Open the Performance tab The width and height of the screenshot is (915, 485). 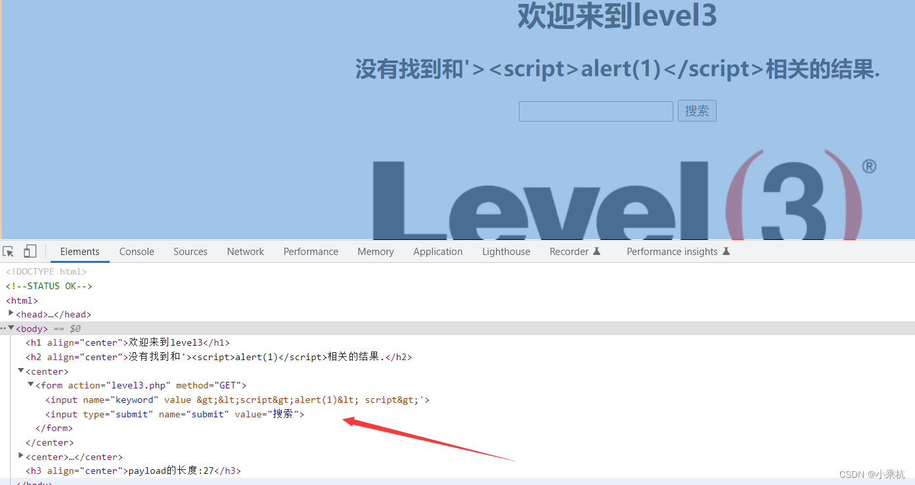311,252
